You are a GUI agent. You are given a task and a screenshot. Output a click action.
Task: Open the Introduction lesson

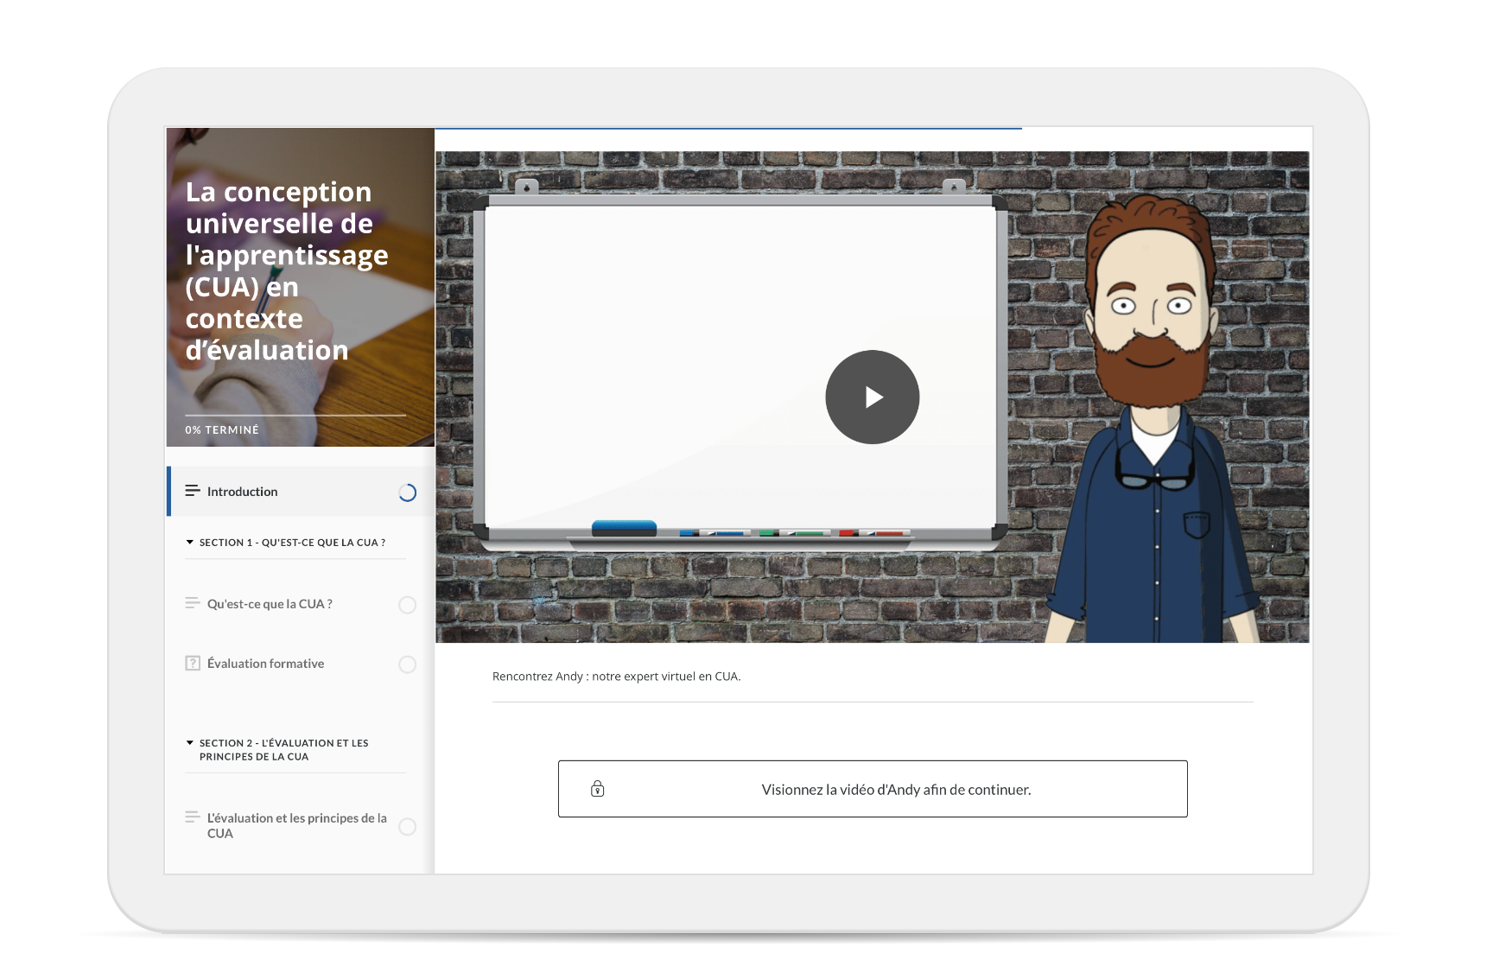click(301, 492)
